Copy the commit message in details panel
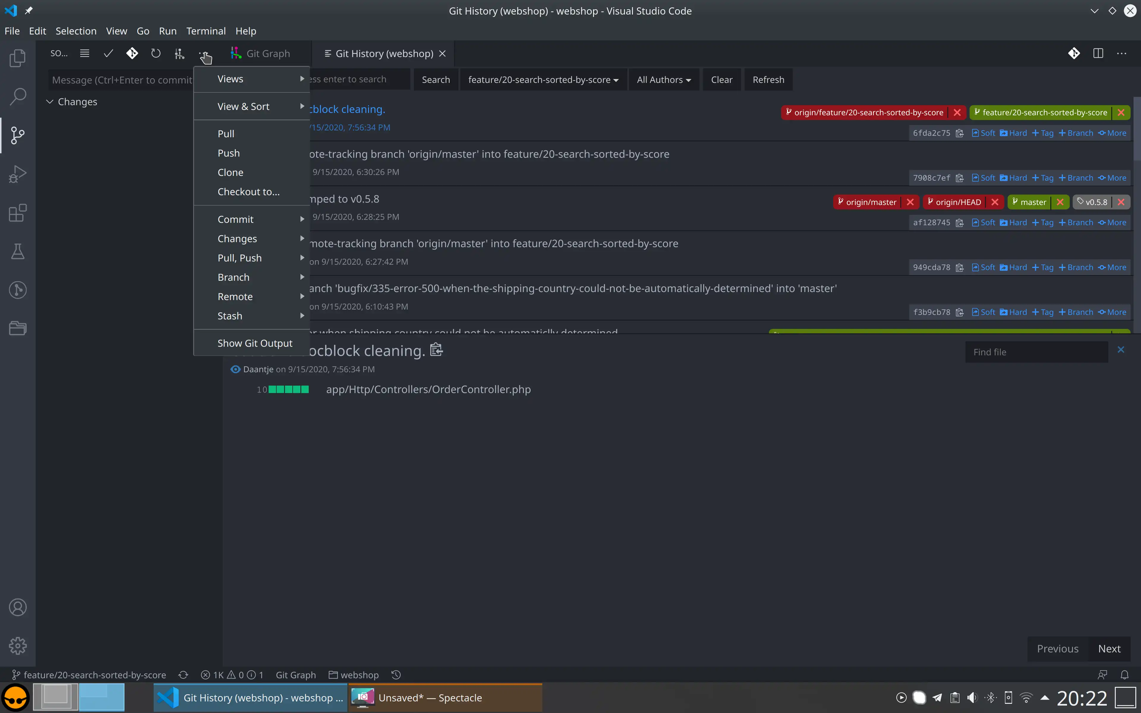1141x713 pixels. tap(436, 349)
